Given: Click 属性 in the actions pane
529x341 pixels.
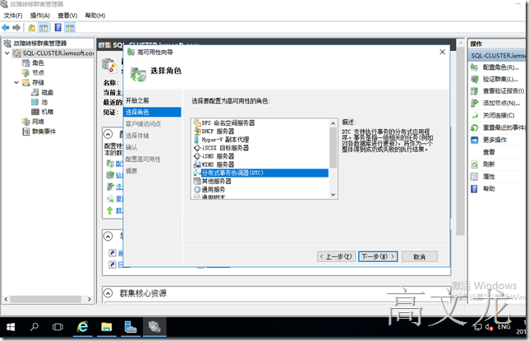Looking at the screenshot, I should pos(489,177).
